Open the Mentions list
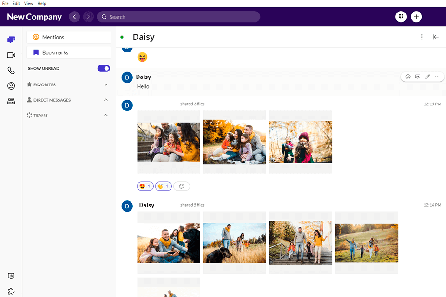 click(69, 37)
